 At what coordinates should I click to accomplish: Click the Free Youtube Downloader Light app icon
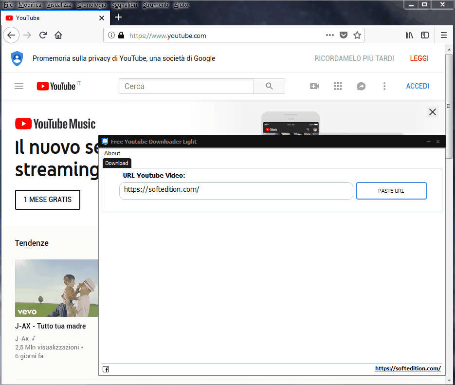[105, 142]
